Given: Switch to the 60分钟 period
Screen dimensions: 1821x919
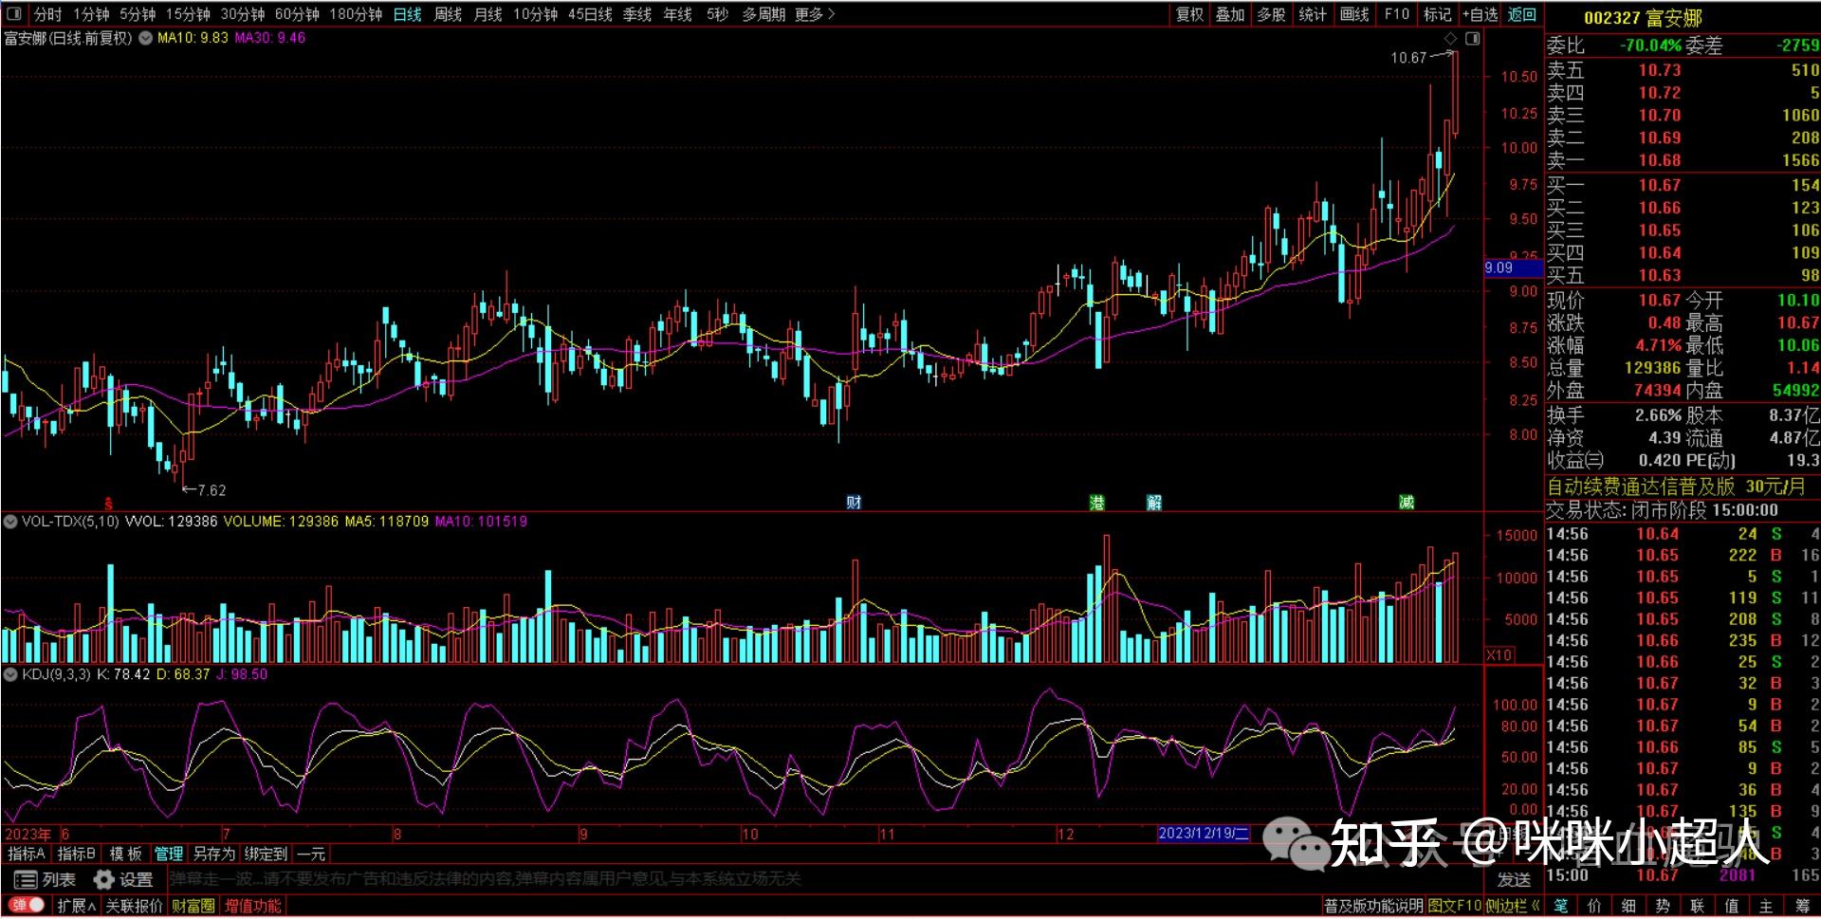Looking at the screenshot, I should click(297, 14).
